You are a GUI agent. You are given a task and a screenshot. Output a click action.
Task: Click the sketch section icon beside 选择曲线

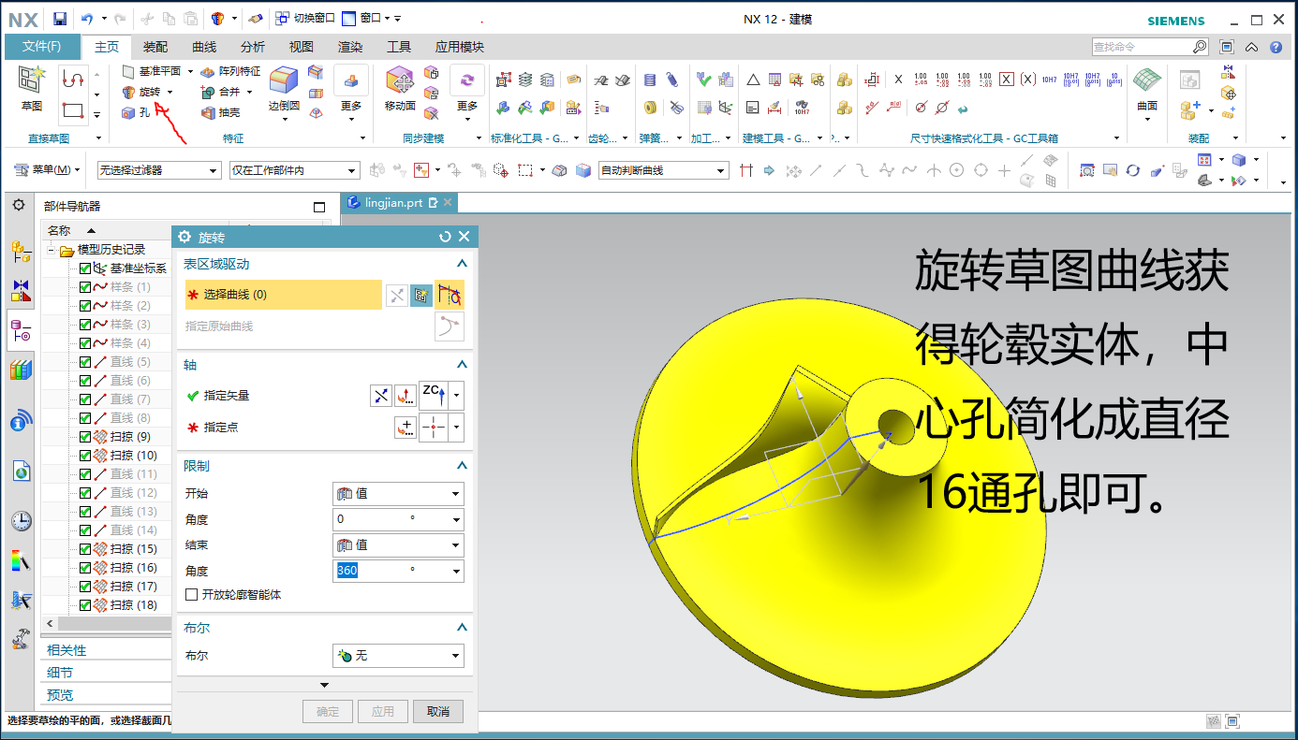420,296
